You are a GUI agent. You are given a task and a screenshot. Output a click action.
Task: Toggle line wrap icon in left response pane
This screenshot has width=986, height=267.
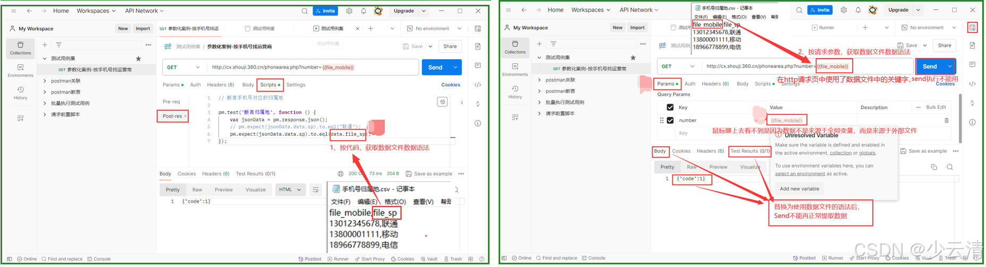click(315, 189)
